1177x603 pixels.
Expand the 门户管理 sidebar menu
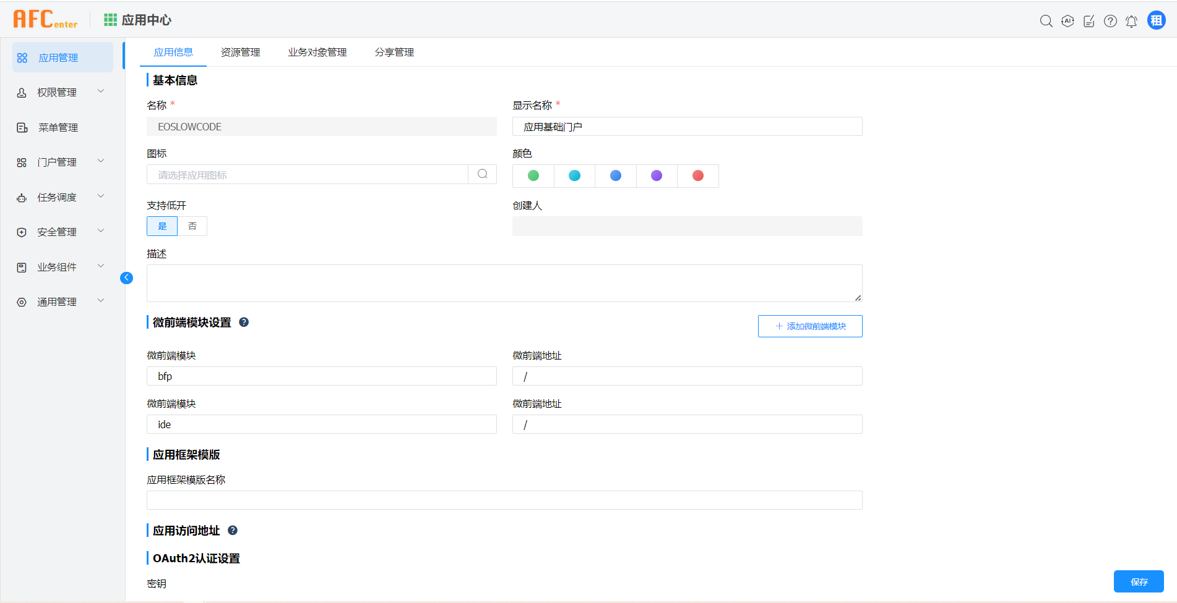[62, 162]
